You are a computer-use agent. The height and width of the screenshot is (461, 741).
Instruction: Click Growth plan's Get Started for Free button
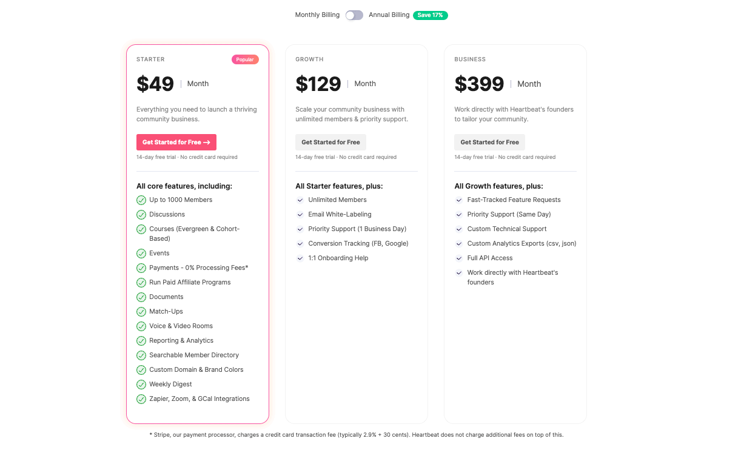pos(330,143)
